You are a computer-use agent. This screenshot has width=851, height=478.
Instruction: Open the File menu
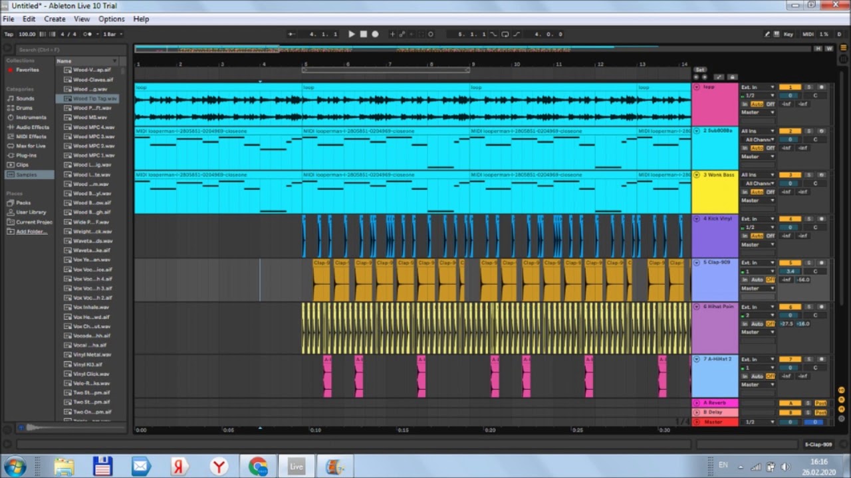pyautogui.click(x=8, y=19)
